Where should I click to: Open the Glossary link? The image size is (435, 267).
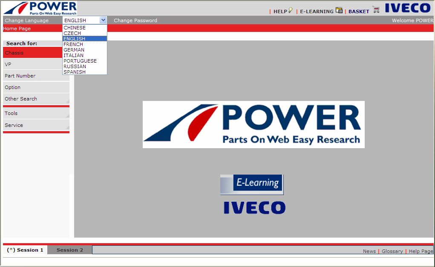coord(392,251)
